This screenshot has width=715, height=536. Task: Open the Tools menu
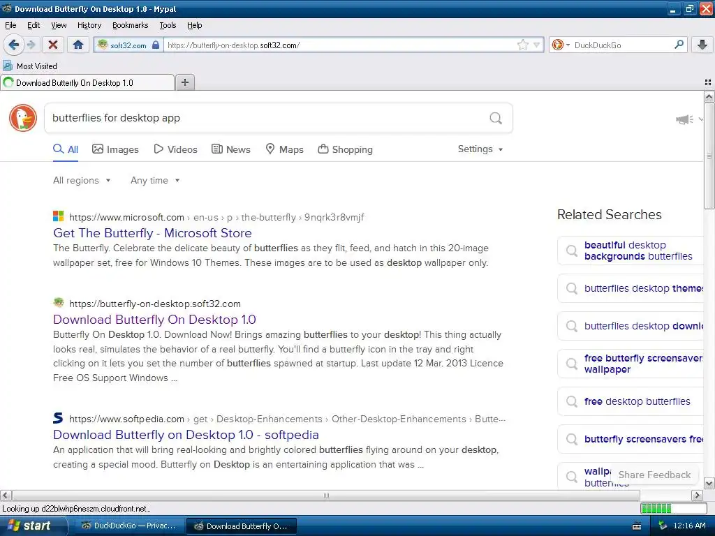click(x=168, y=25)
